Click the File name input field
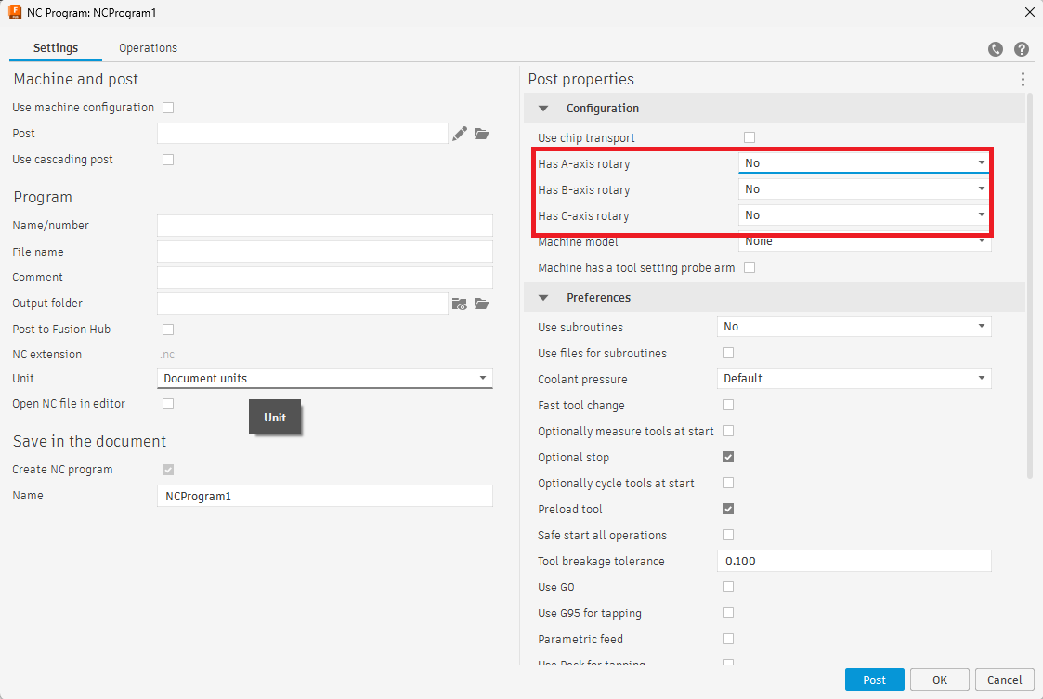This screenshot has height=699, width=1043. (x=325, y=252)
